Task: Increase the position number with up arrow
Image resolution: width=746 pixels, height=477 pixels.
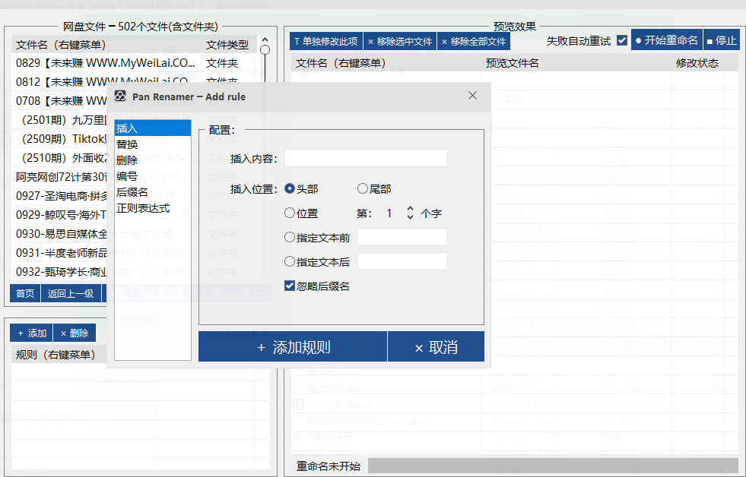Action: 411,209
